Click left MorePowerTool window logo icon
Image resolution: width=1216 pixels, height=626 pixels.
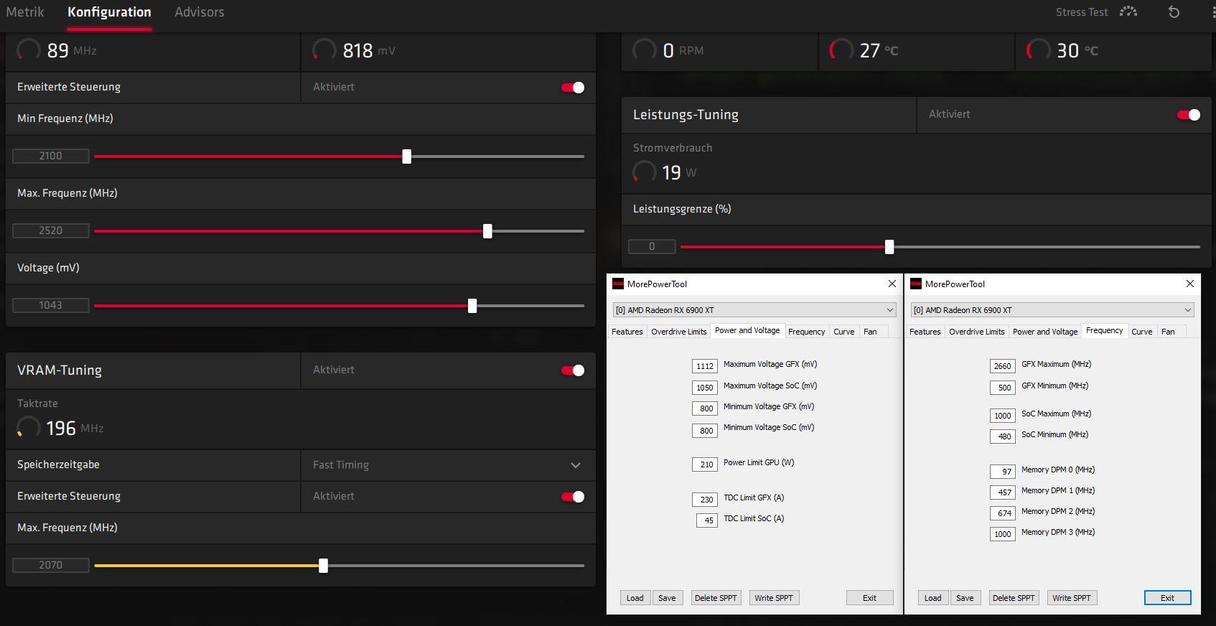point(617,284)
